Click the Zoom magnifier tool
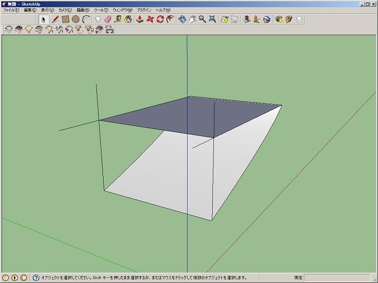 [202, 19]
